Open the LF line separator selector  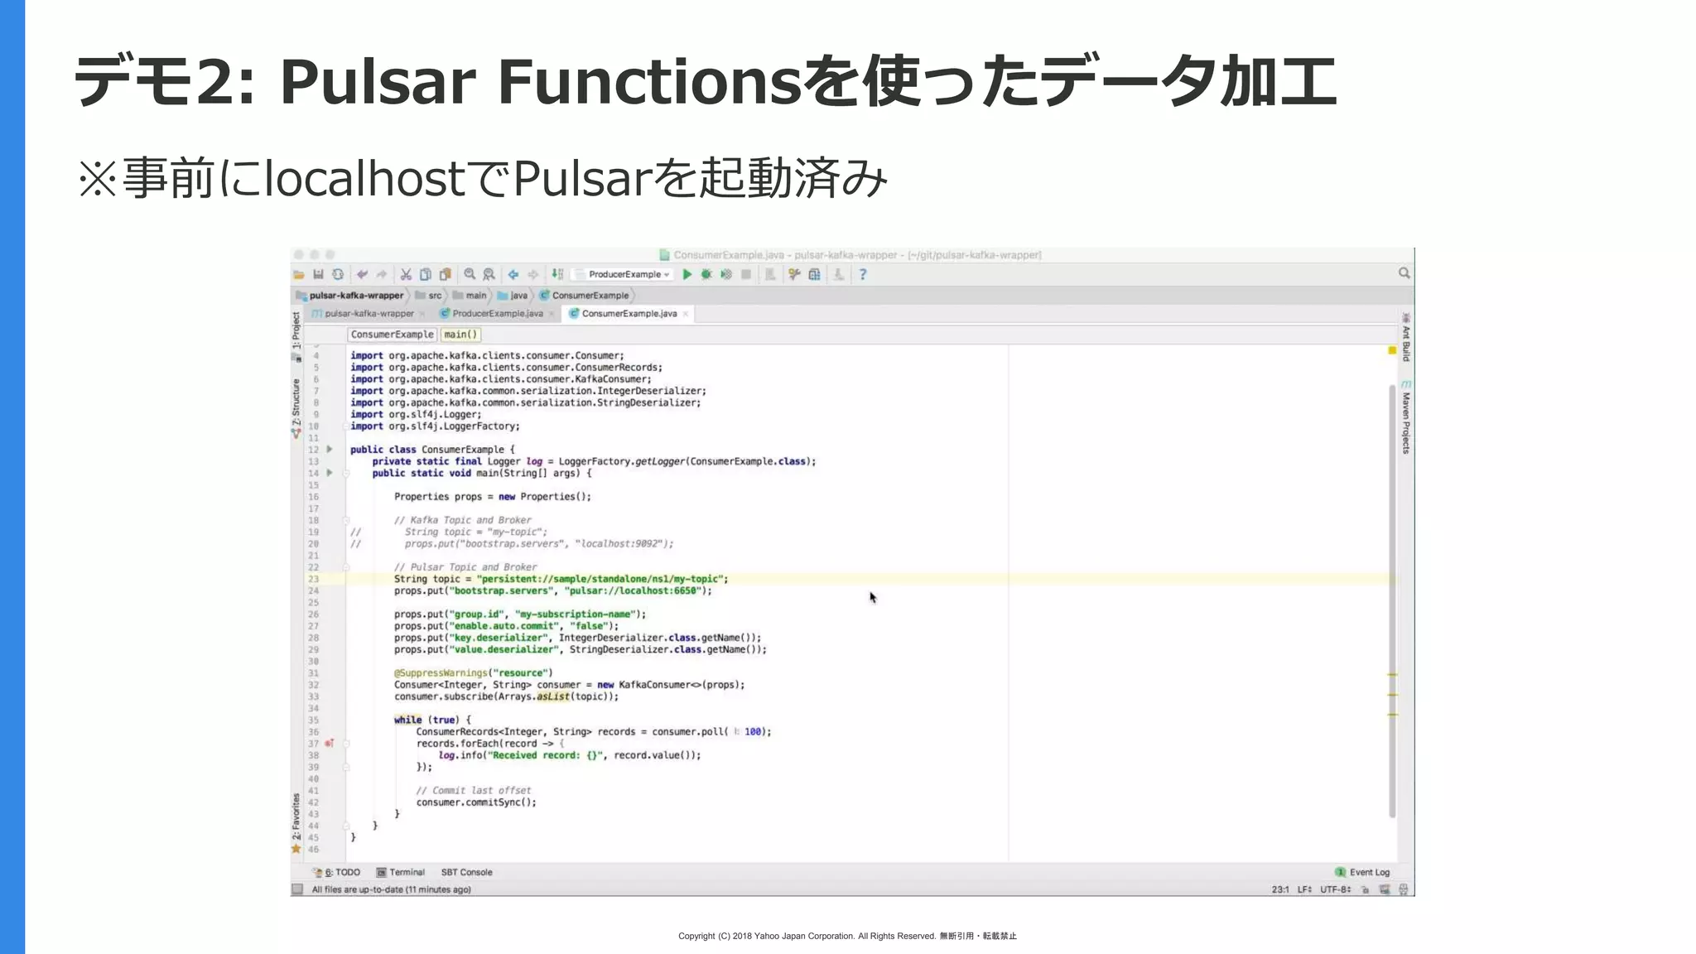click(x=1303, y=889)
